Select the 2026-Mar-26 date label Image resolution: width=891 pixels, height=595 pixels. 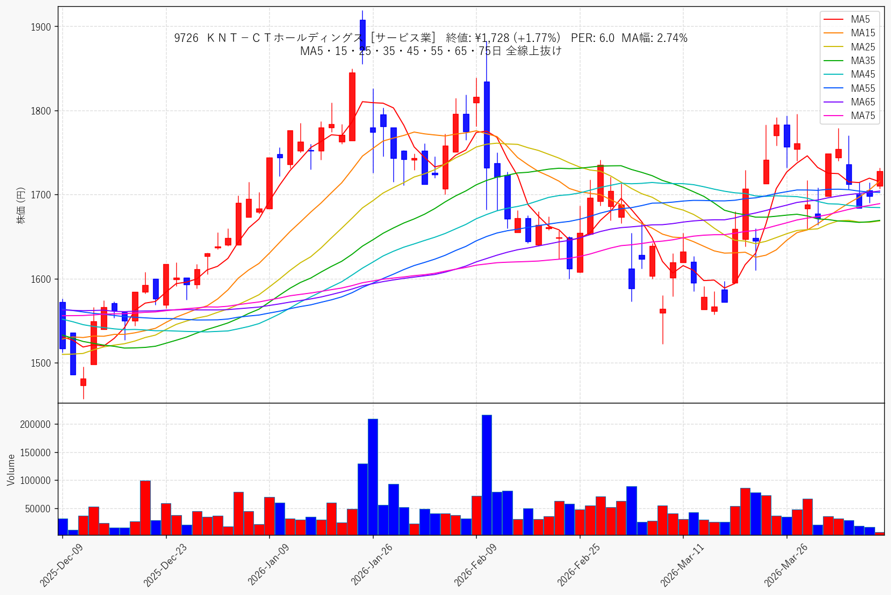pos(786,564)
